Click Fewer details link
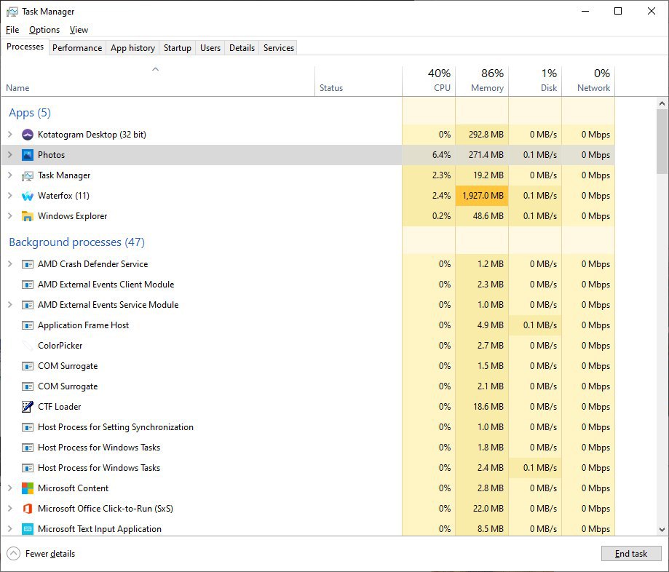 (50, 554)
